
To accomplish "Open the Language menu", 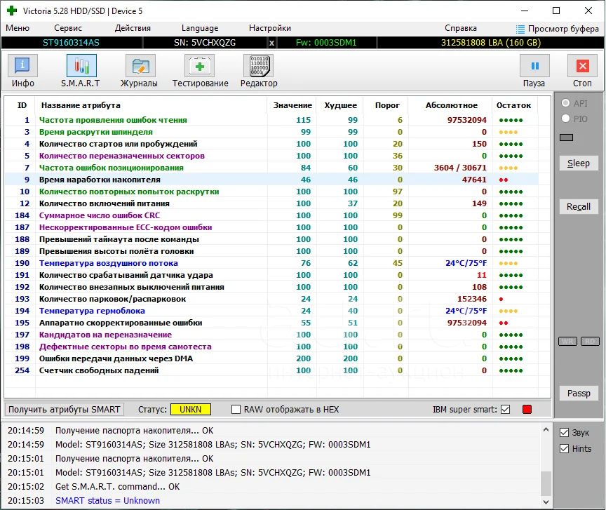I will (200, 28).
